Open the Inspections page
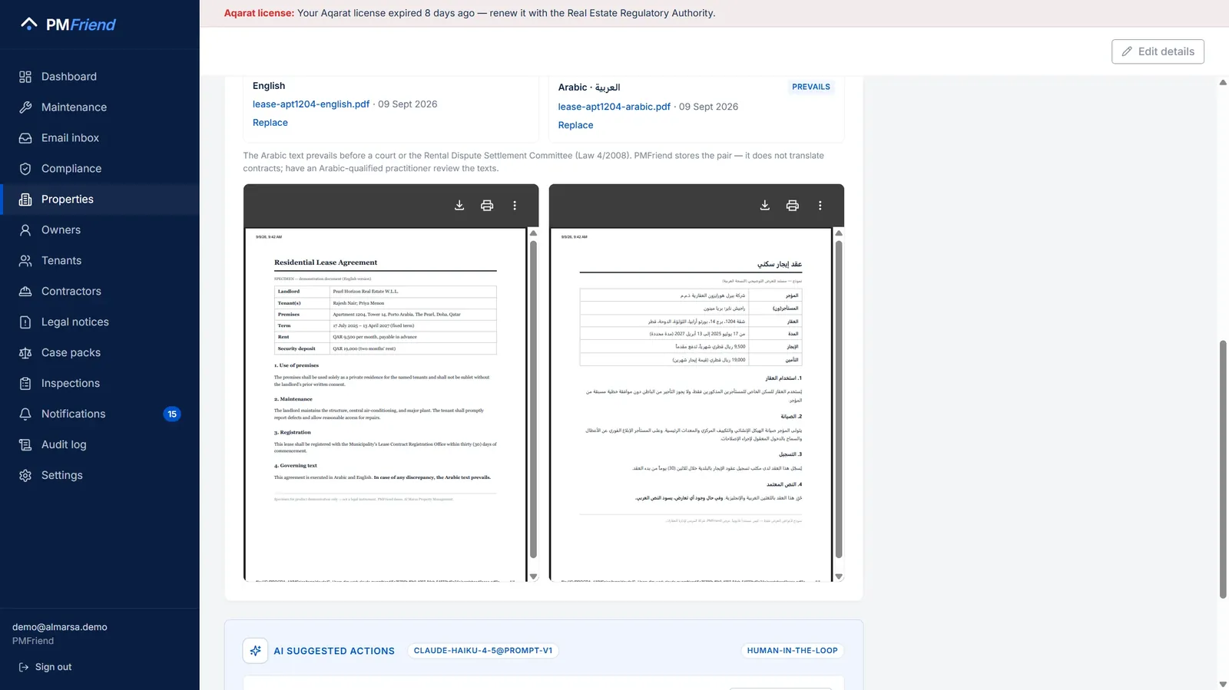The width and height of the screenshot is (1229, 690). 100,384
